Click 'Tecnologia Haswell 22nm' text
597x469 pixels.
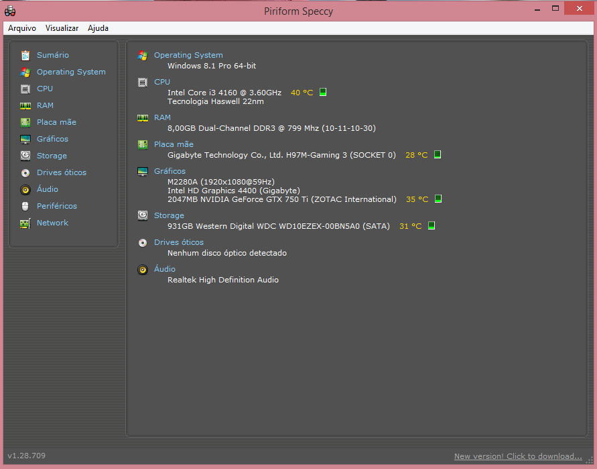click(x=216, y=101)
